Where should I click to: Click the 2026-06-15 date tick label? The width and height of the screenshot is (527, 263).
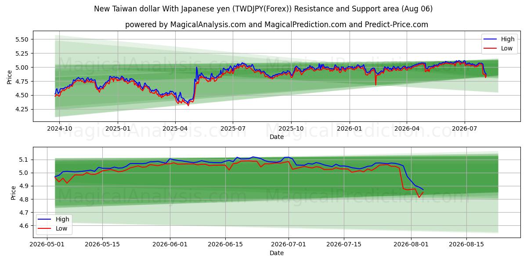pos(225,245)
